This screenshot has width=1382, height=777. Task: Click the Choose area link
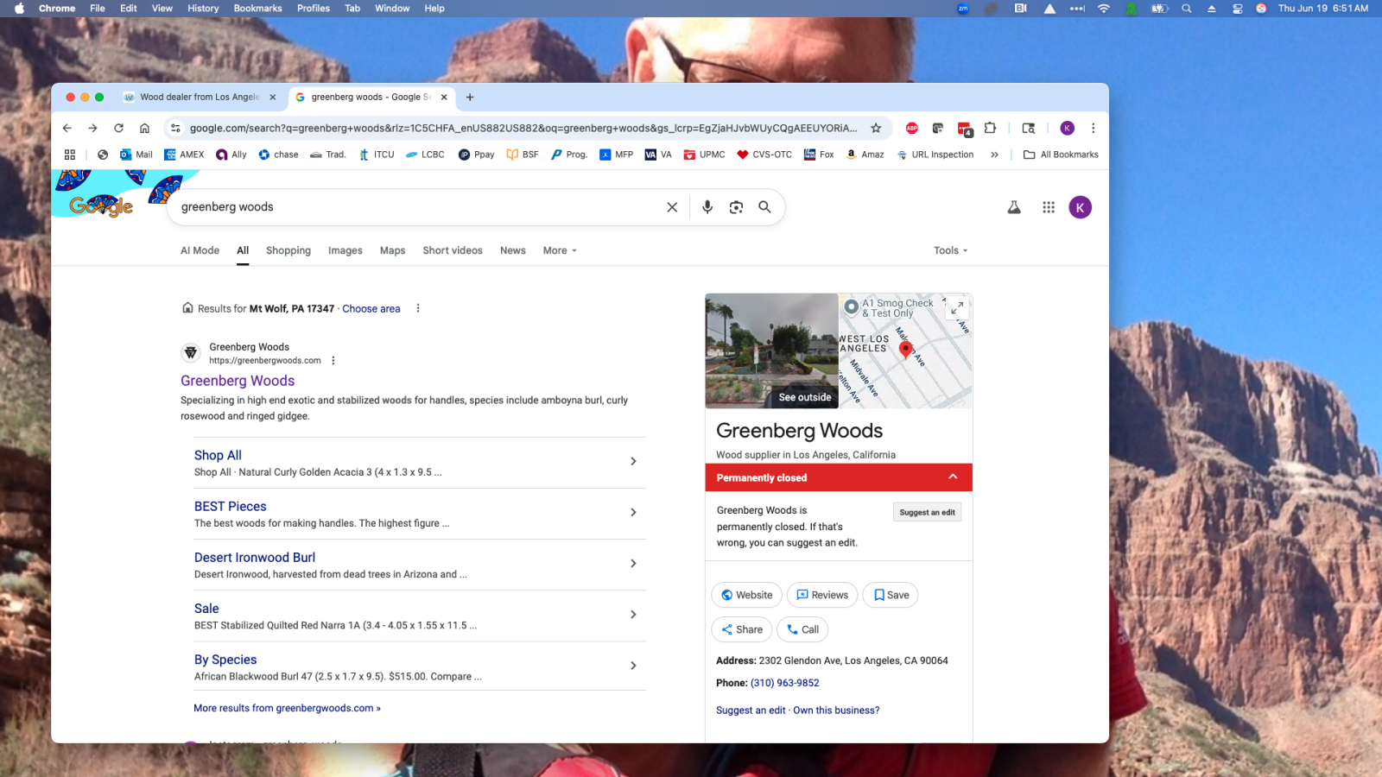(x=371, y=308)
